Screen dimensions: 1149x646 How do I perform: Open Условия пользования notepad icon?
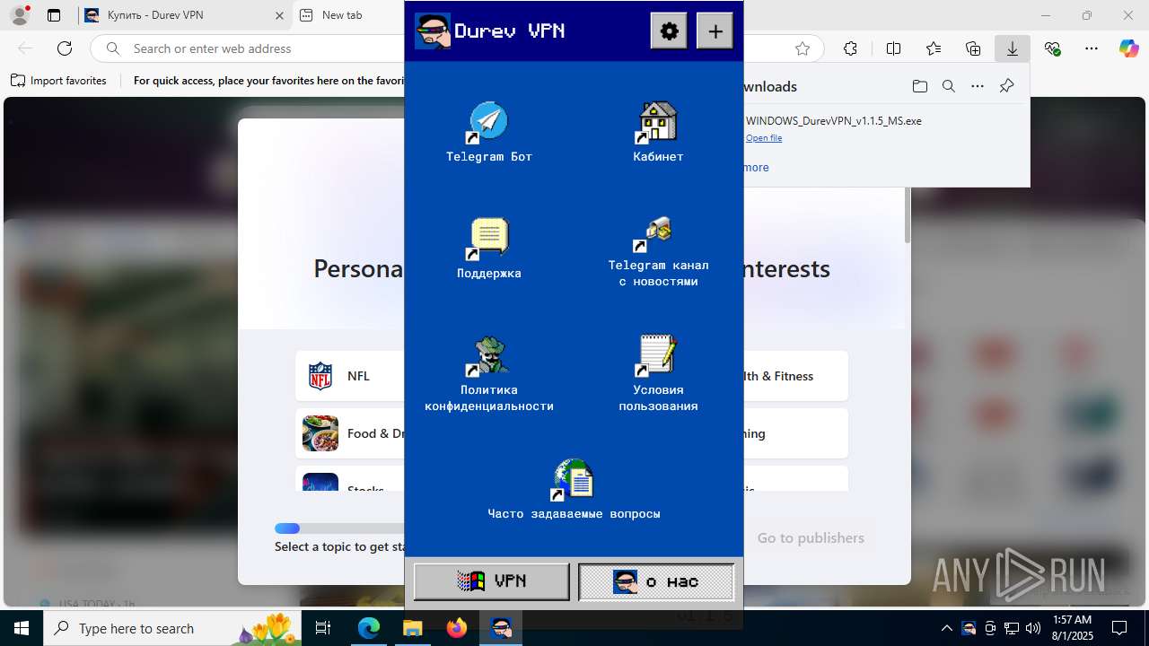click(657, 356)
